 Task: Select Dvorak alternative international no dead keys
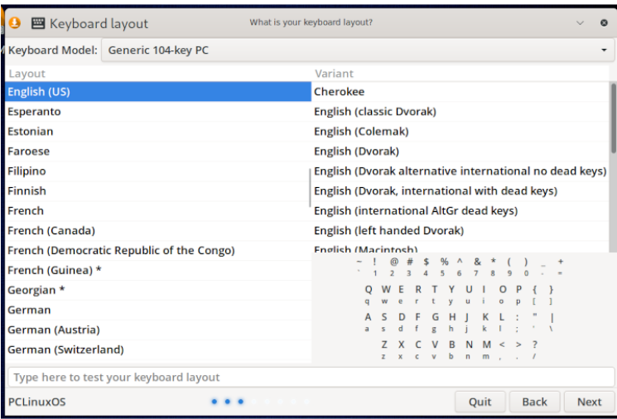click(x=460, y=171)
